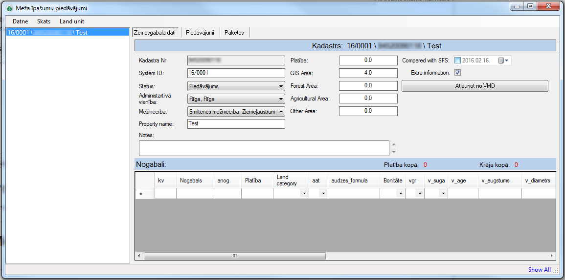
Task: Click Notes scroll up arrow
Action: coord(394,144)
